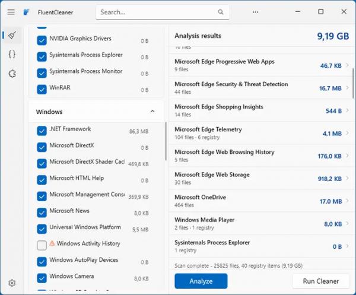Image resolution: width=356 pixels, height=295 pixels.
Task: Uncheck Windows AutoPlay Devices checkbox
Action: point(42,262)
